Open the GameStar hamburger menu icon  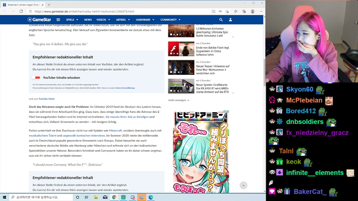(x=58, y=20)
